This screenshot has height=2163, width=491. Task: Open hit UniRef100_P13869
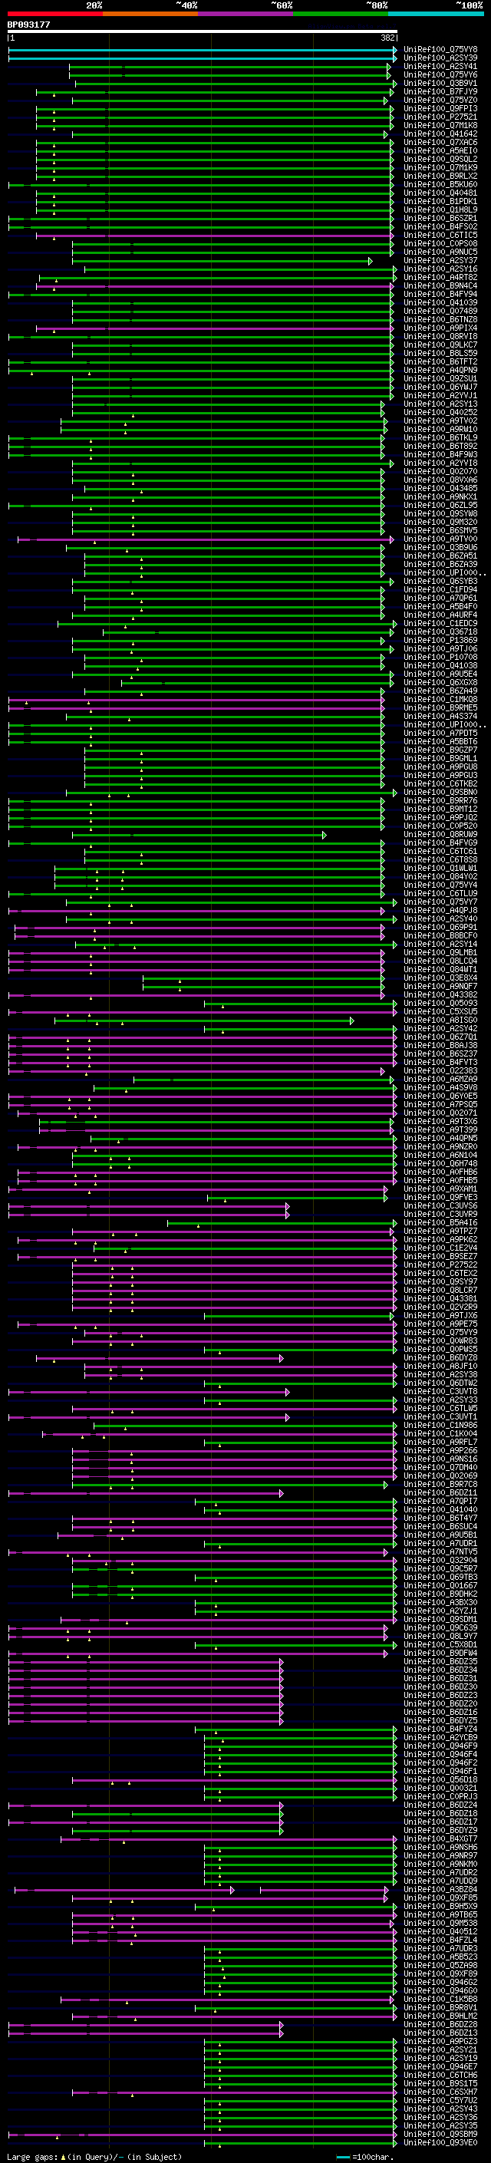[x=440, y=641]
